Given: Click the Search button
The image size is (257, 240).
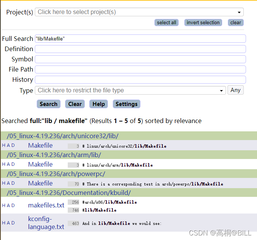Looking at the screenshot, I should [x=48, y=104].
